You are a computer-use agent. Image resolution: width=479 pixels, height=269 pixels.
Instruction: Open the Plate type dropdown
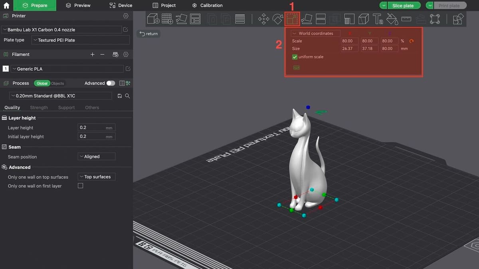(81, 40)
